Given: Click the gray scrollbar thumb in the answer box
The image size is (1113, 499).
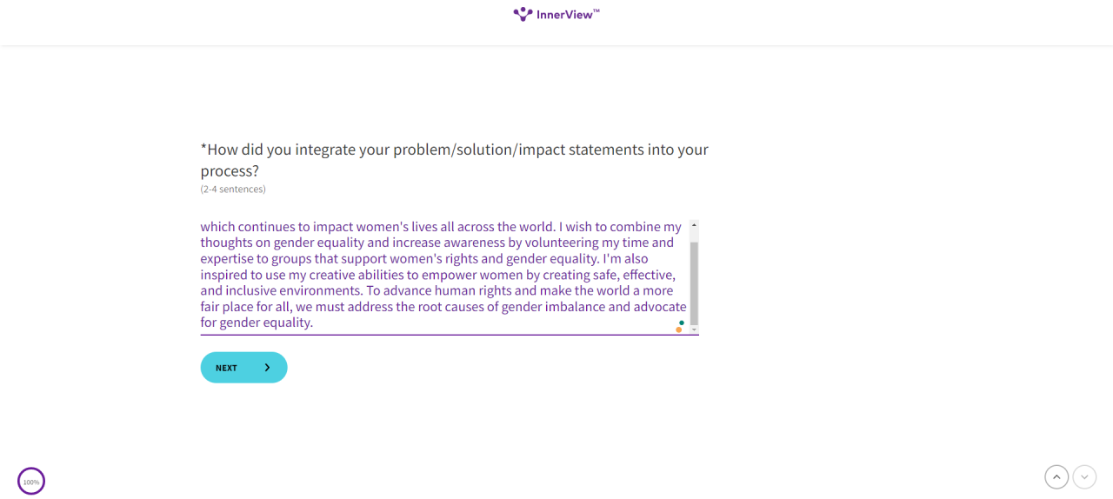Looking at the screenshot, I should point(694,283).
